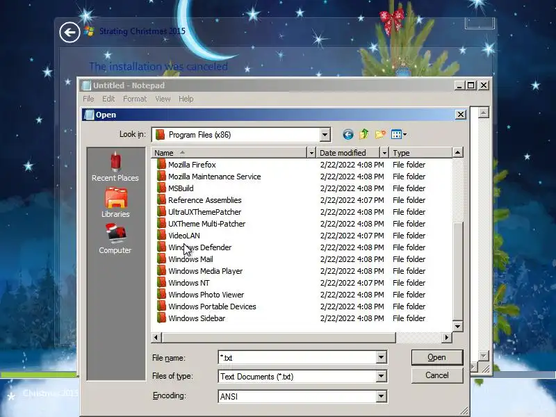Click the Windows Photo Viewer folder icon
The width and height of the screenshot is (556, 417).
click(x=161, y=294)
